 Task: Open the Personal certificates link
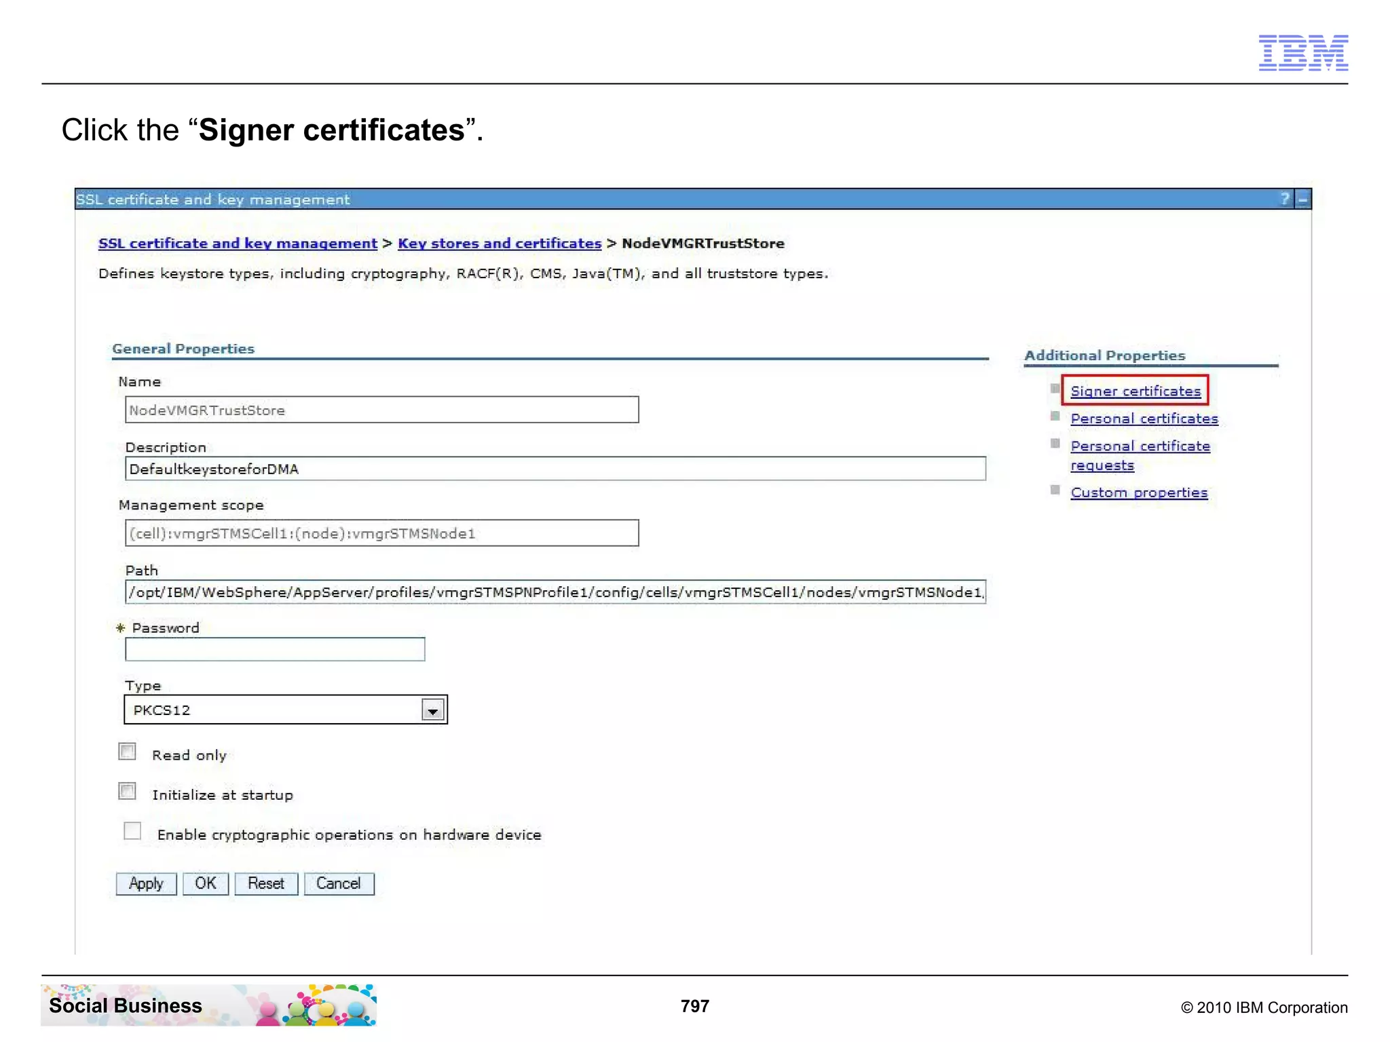(x=1144, y=419)
